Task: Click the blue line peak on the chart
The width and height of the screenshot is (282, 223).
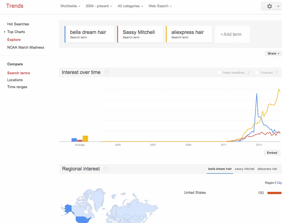Action: pyautogui.click(x=257, y=94)
